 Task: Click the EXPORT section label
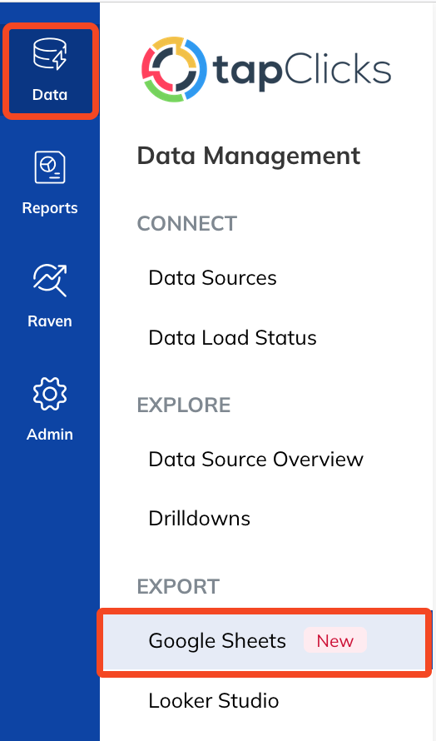click(178, 586)
